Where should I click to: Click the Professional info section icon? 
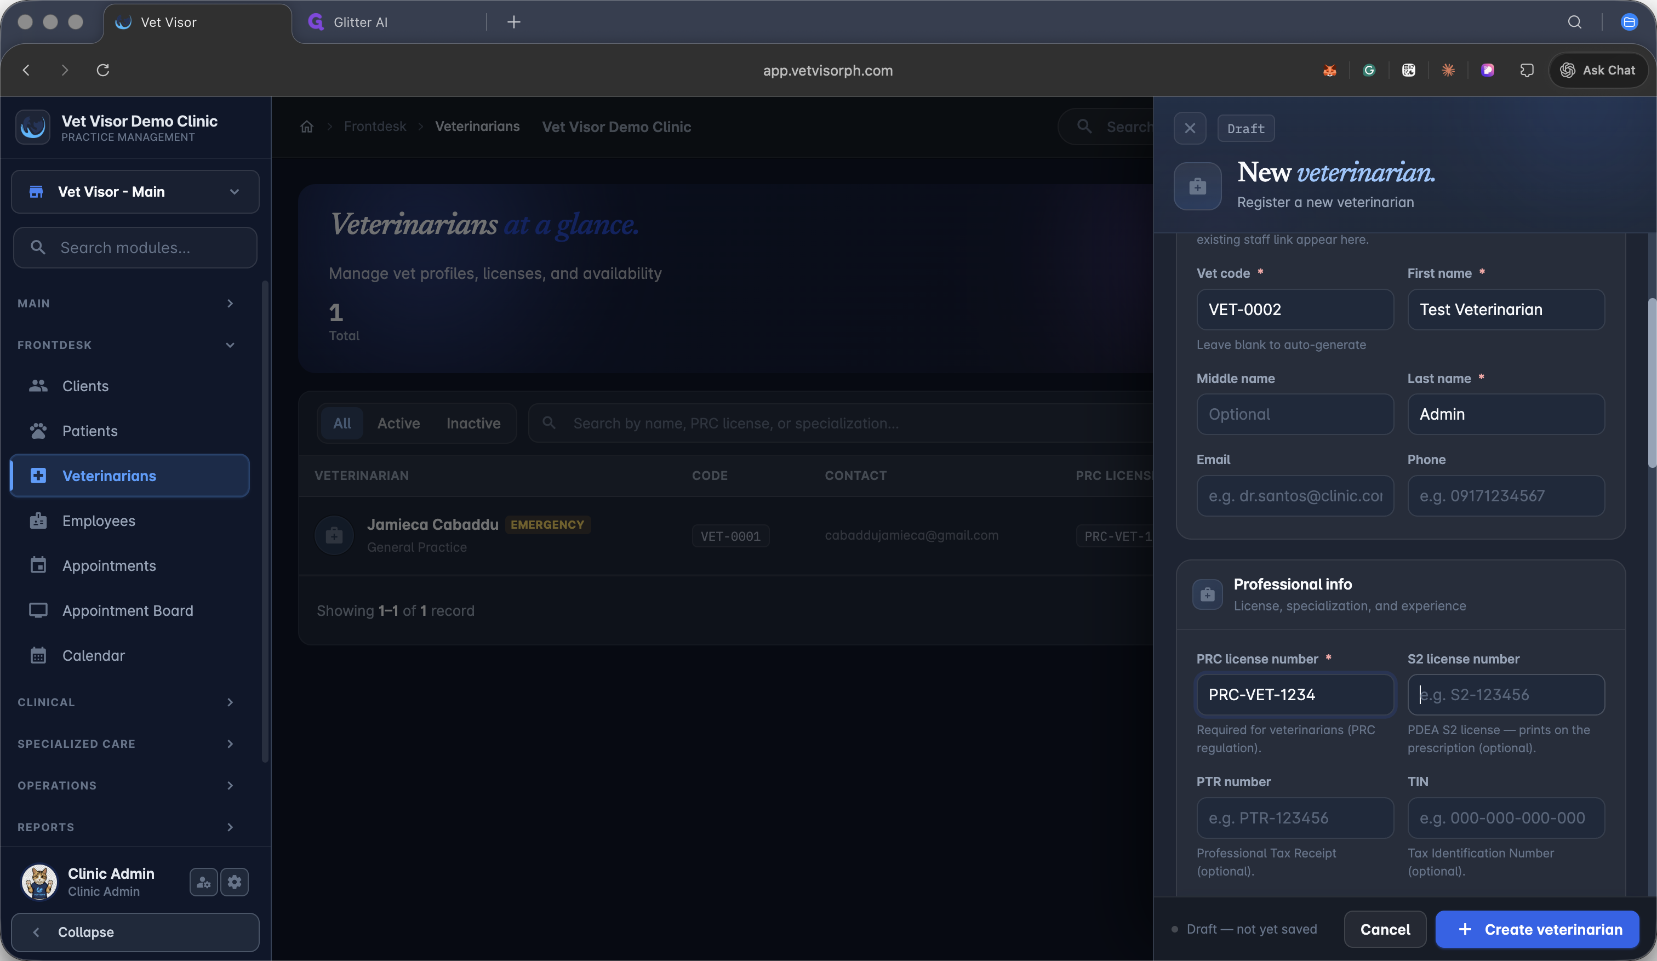pyautogui.click(x=1207, y=594)
